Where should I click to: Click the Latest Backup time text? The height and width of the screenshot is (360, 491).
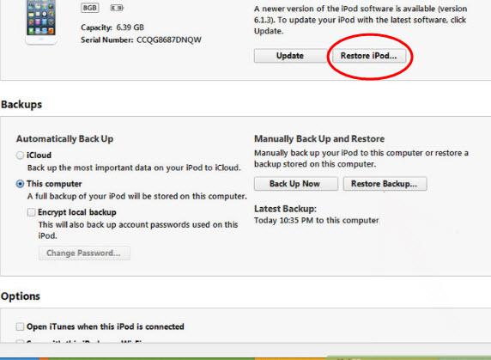(316, 221)
